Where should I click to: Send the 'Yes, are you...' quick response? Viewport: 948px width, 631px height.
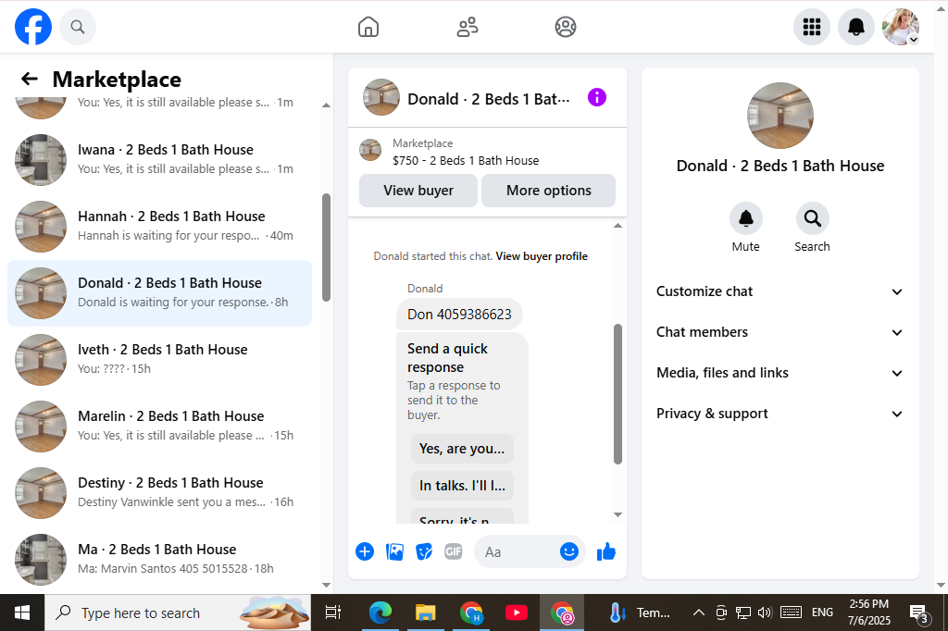click(462, 449)
